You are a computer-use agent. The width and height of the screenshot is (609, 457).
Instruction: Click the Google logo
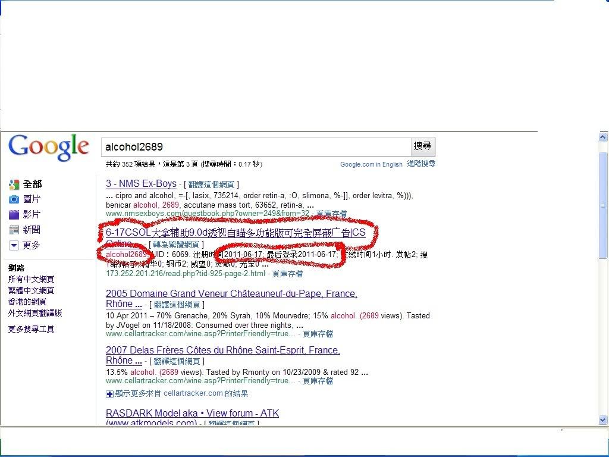point(49,147)
